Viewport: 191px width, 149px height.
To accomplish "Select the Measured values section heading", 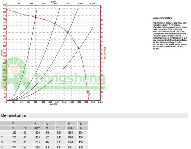I will [x=13, y=116].
